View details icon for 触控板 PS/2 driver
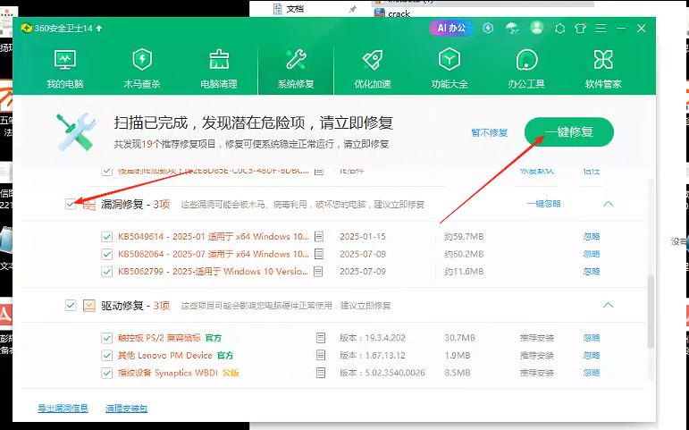This screenshot has height=430, width=689. click(x=321, y=338)
